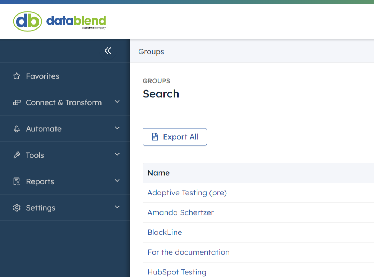This screenshot has height=277, width=374.
Task: Open the HubSpot Testing group
Action: (x=177, y=272)
